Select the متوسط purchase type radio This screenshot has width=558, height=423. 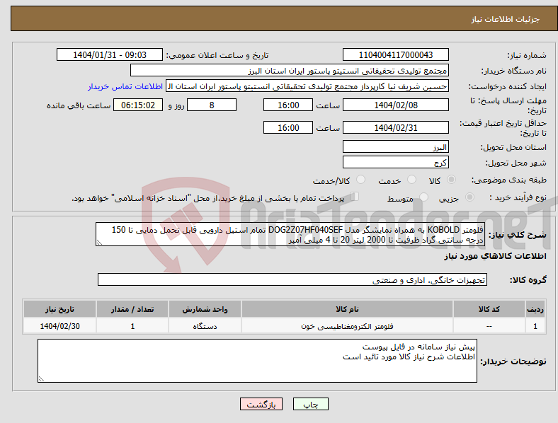[423, 197]
